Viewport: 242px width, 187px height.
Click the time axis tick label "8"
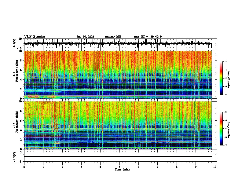[x=177, y=167]
